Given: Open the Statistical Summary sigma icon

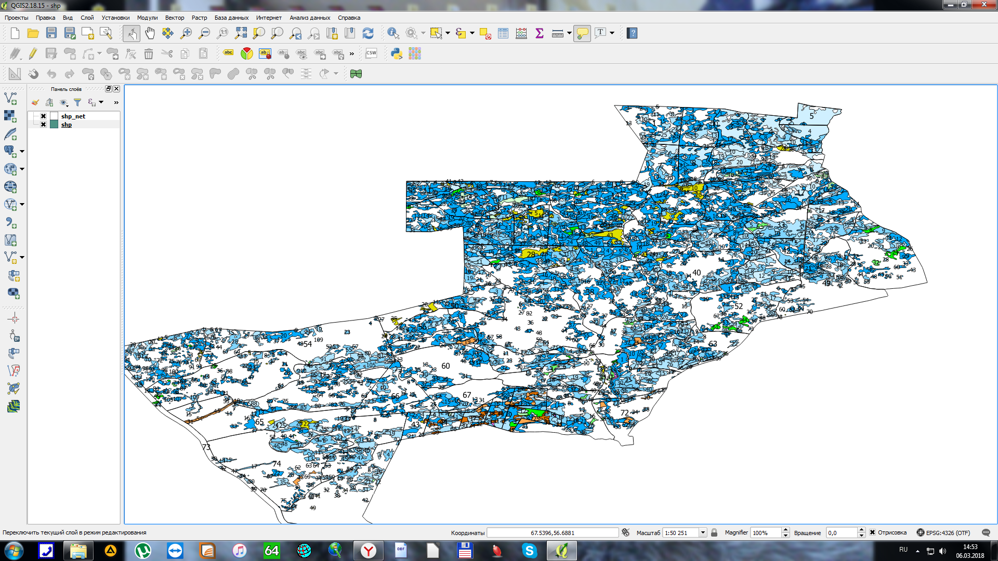Looking at the screenshot, I should 540,33.
